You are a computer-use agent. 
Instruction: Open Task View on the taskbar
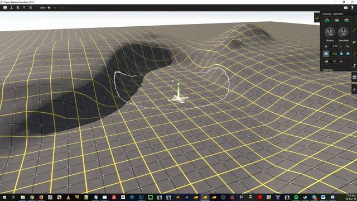pos(13,197)
